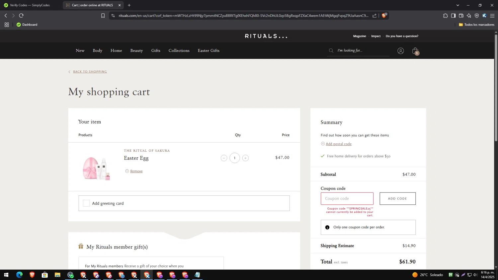Tick the Add greeting card checkbox
498x280 pixels.
pyautogui.click(x=86, y=203)
